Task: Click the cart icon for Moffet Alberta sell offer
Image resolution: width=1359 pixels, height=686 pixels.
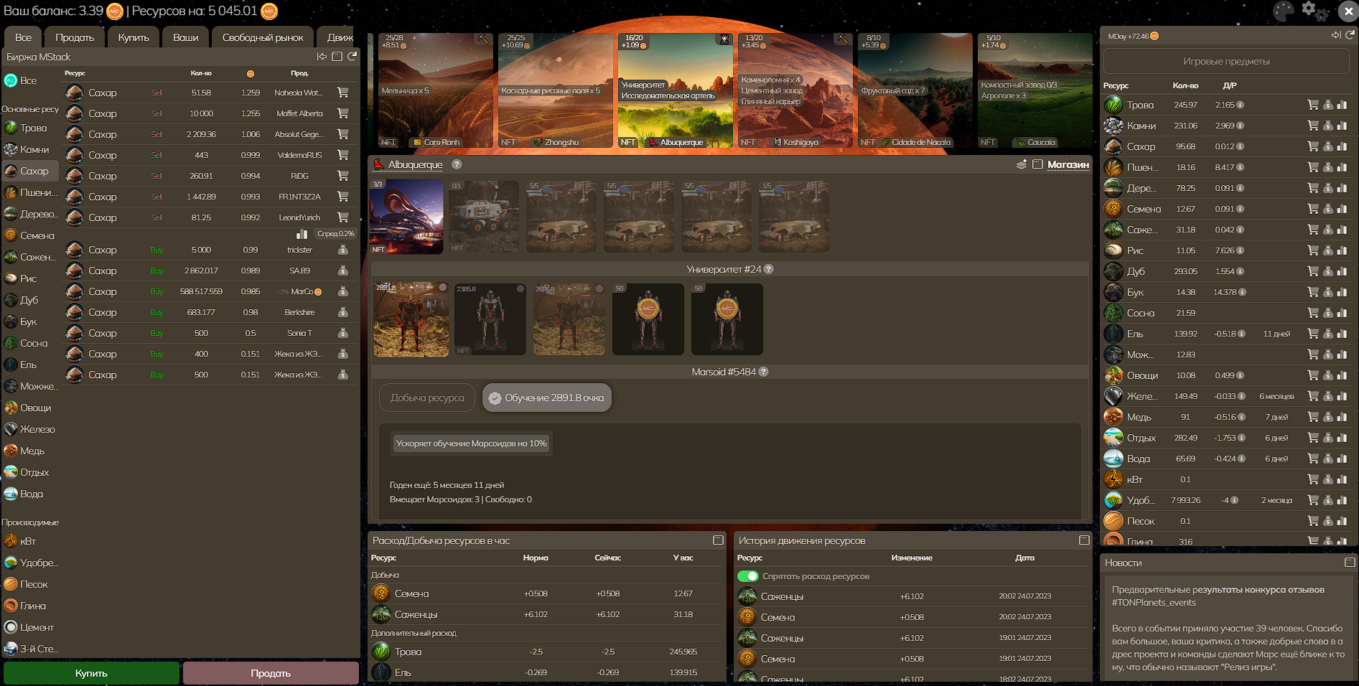Action: tap(343, 113)
